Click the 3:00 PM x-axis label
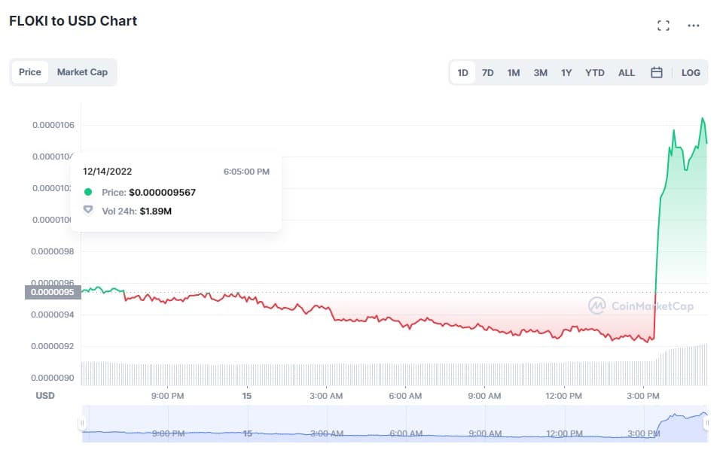This screenshot has width=726, height=450. [643, 396]
